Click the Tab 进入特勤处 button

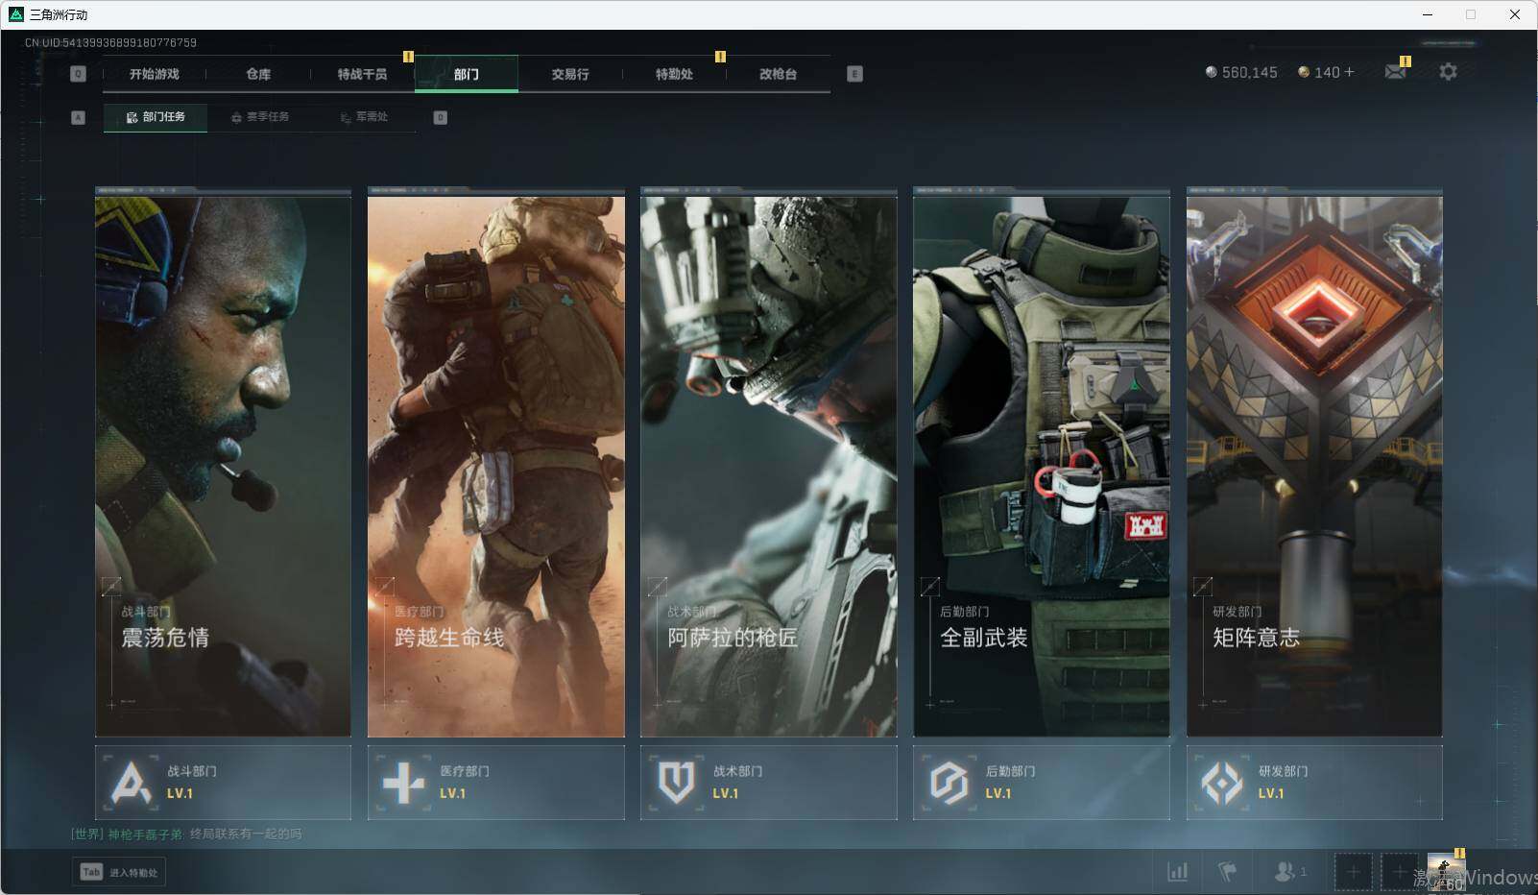[119, 872]
